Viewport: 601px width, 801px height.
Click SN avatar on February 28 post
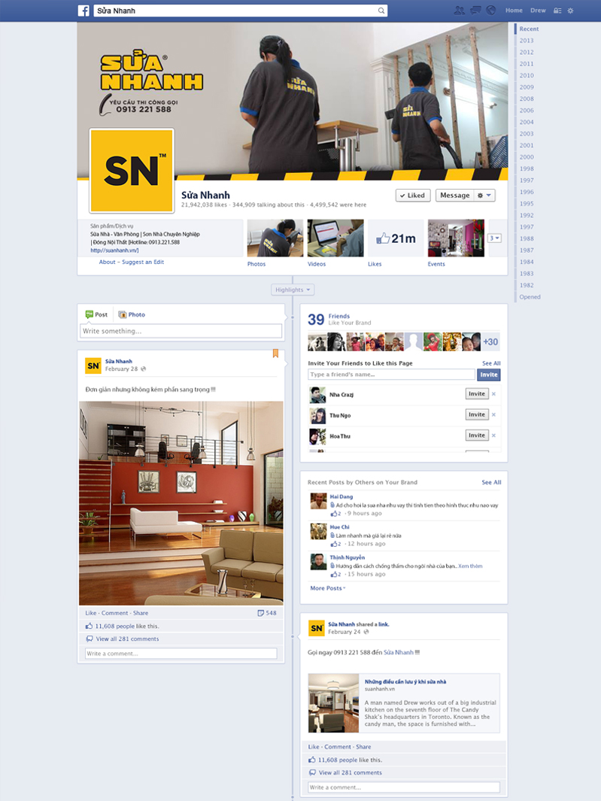click(93, 366)
